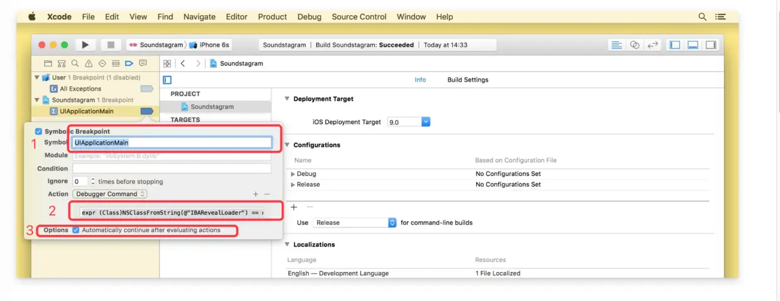This screenshot has width=780, height=301.
Task: Open the Symbol navigator icon
Action: (x=61, y=63)
